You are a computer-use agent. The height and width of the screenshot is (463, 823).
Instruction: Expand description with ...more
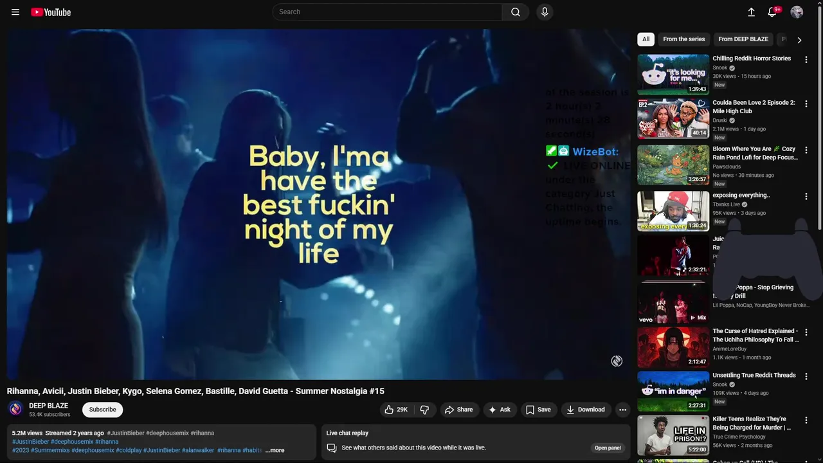coord(275,450)
